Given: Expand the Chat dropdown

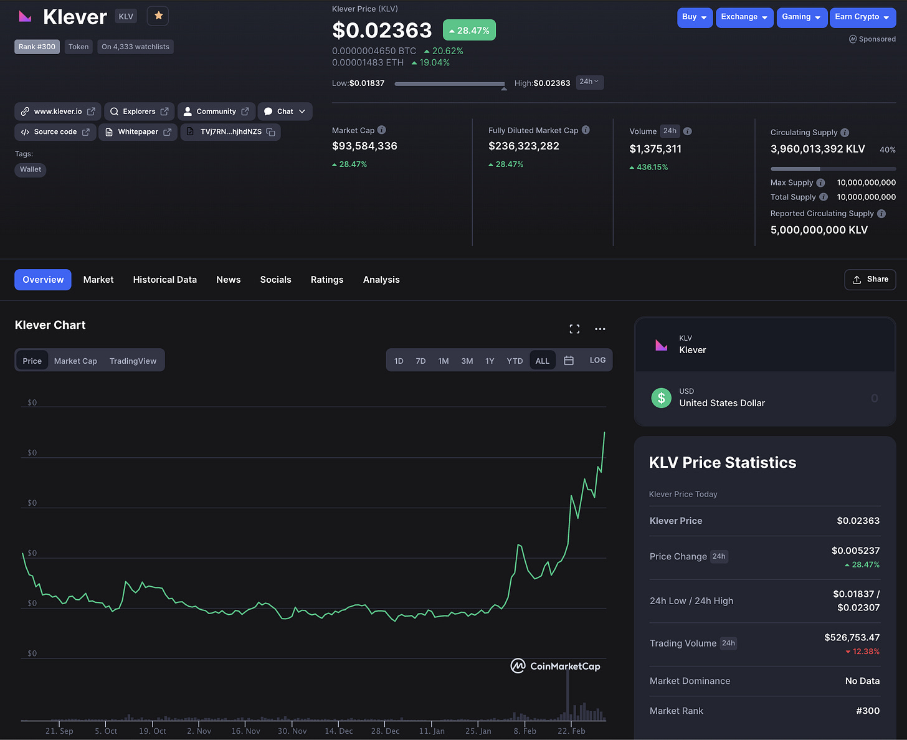Looking at the screenshot, I should 302,111.
